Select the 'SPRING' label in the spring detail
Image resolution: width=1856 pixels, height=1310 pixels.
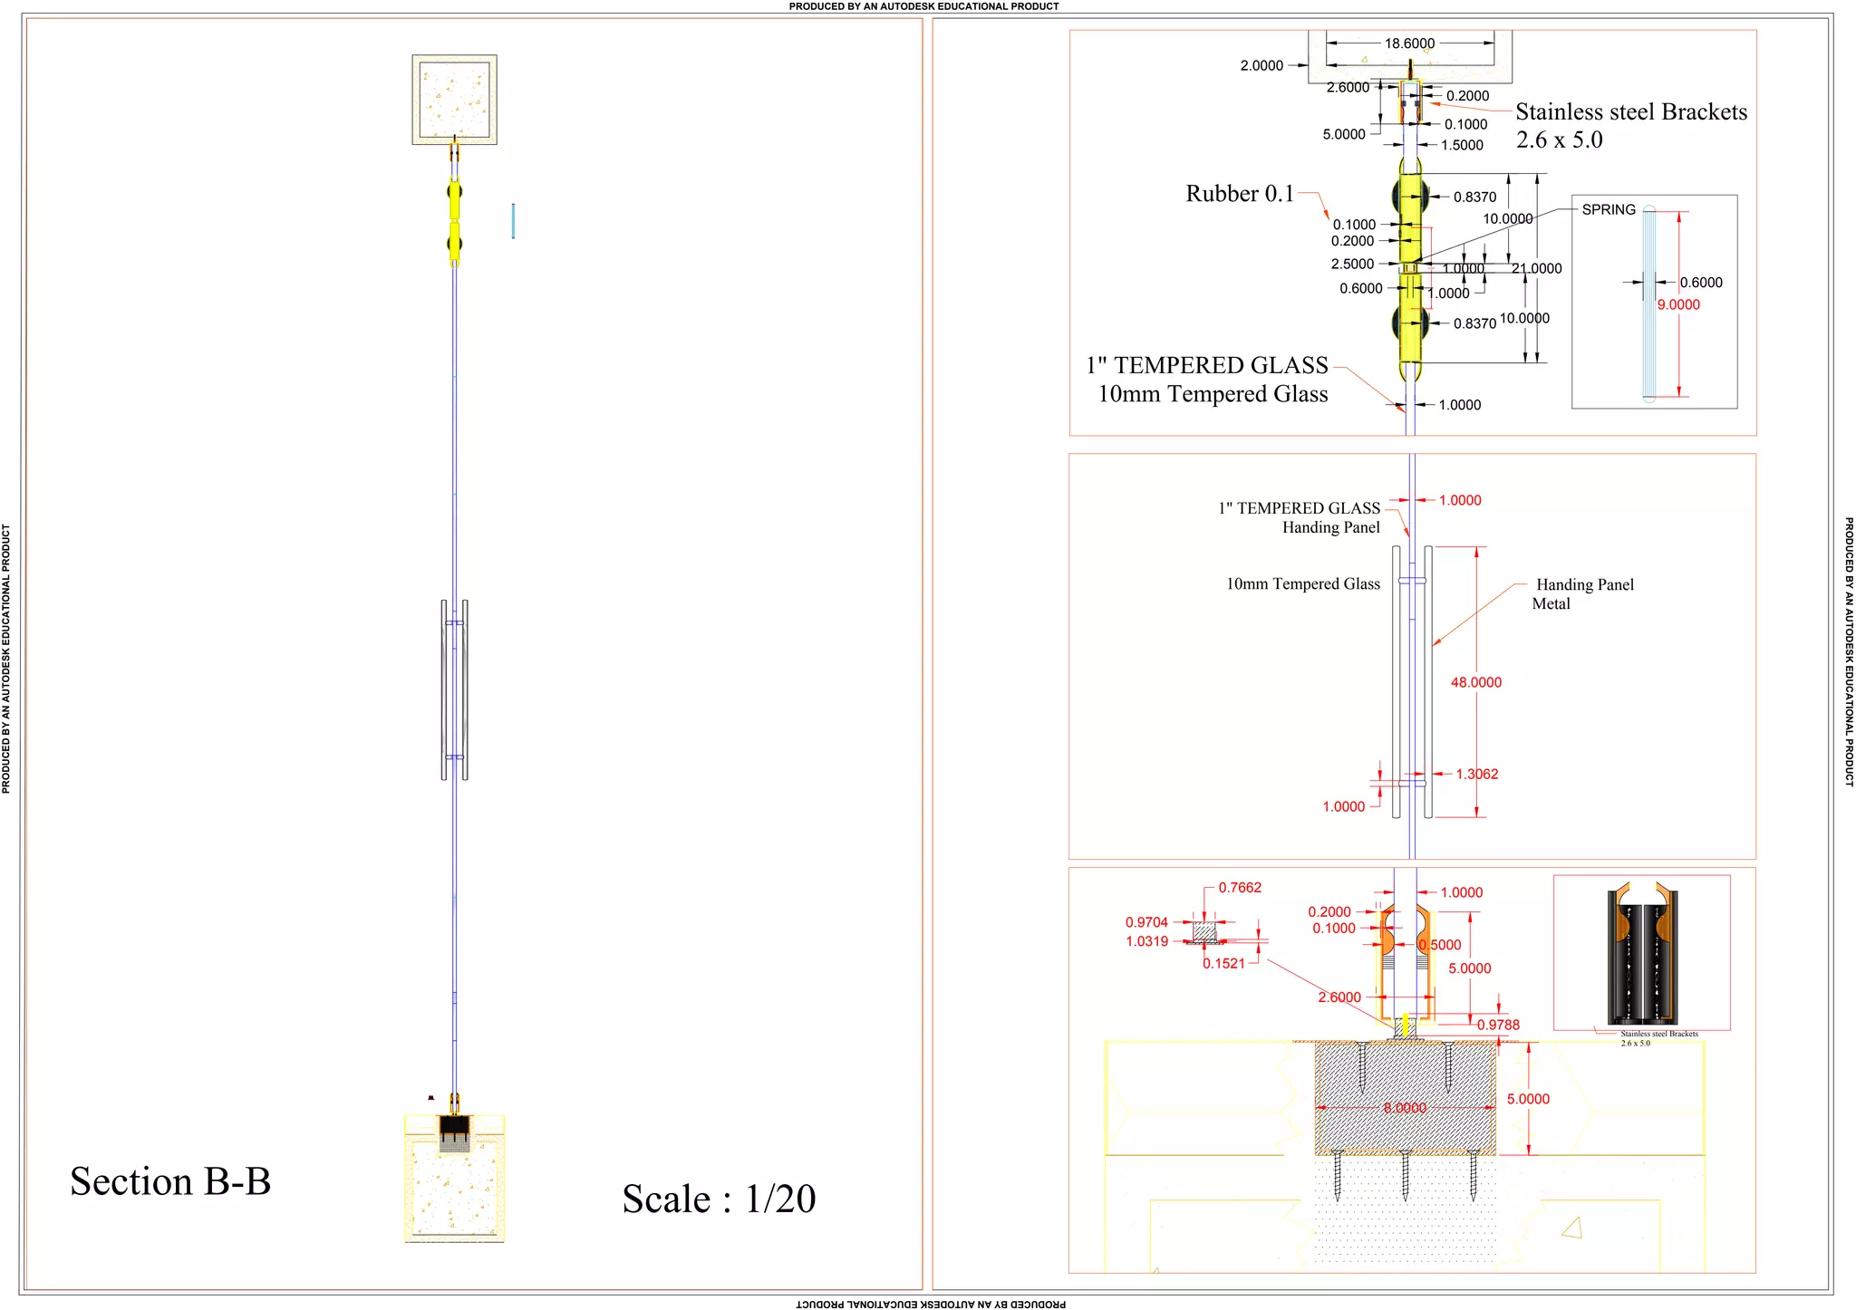pyautogui.click(x=1609, y=209)
